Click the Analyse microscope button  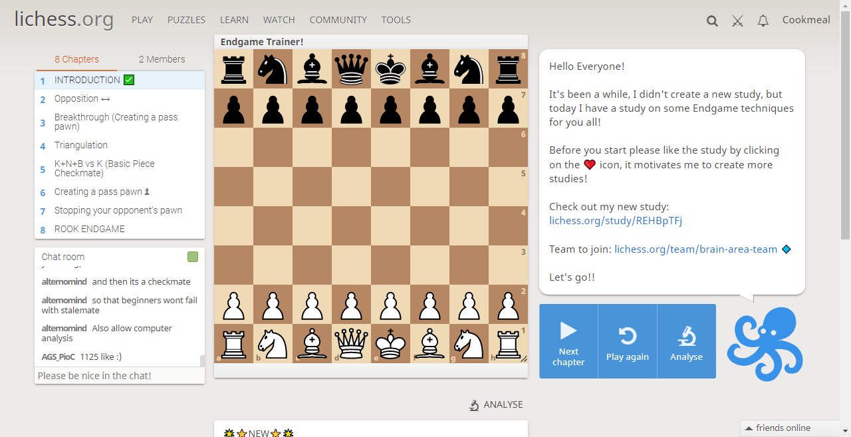(x=686, y=341)
